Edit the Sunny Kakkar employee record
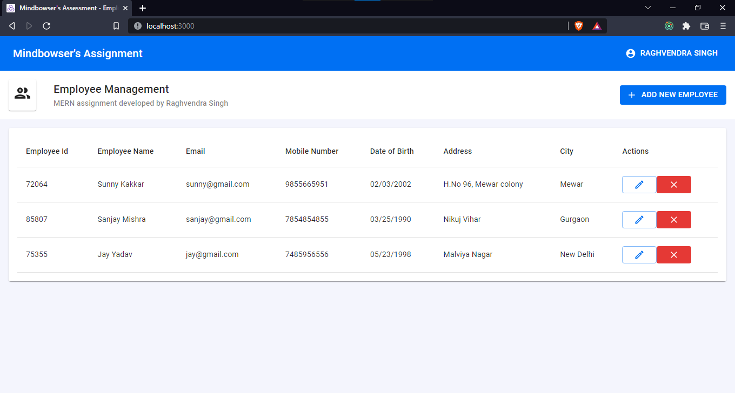735x393 pixels. point(639,184)
